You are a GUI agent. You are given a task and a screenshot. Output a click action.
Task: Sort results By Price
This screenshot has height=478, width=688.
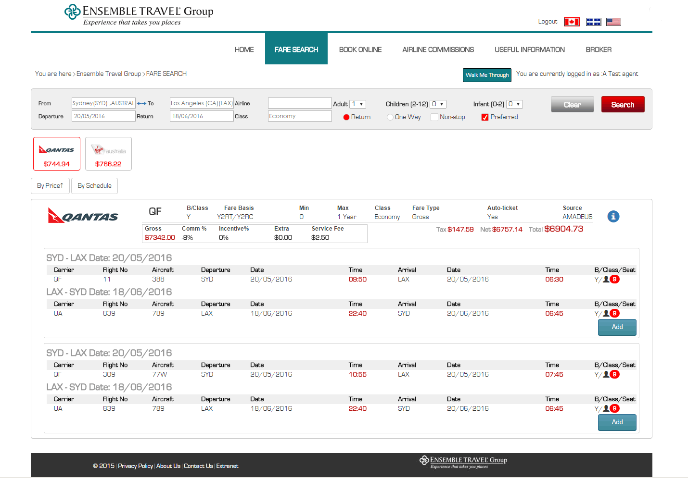[x=50, y=186]
